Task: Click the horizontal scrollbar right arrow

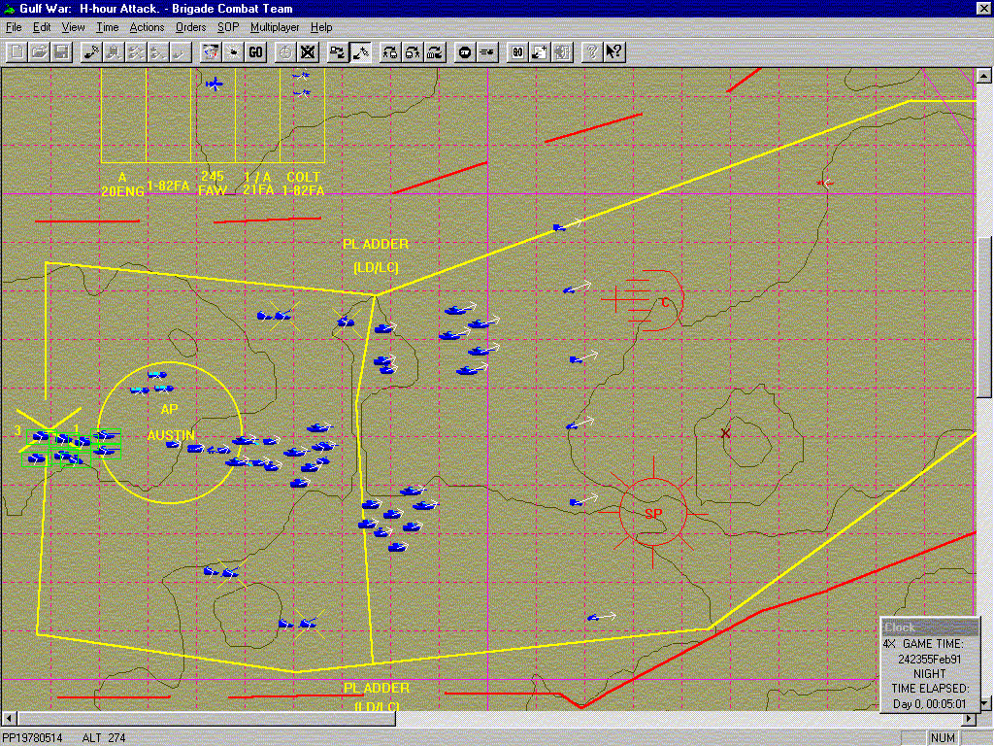Action: (967, 719)
